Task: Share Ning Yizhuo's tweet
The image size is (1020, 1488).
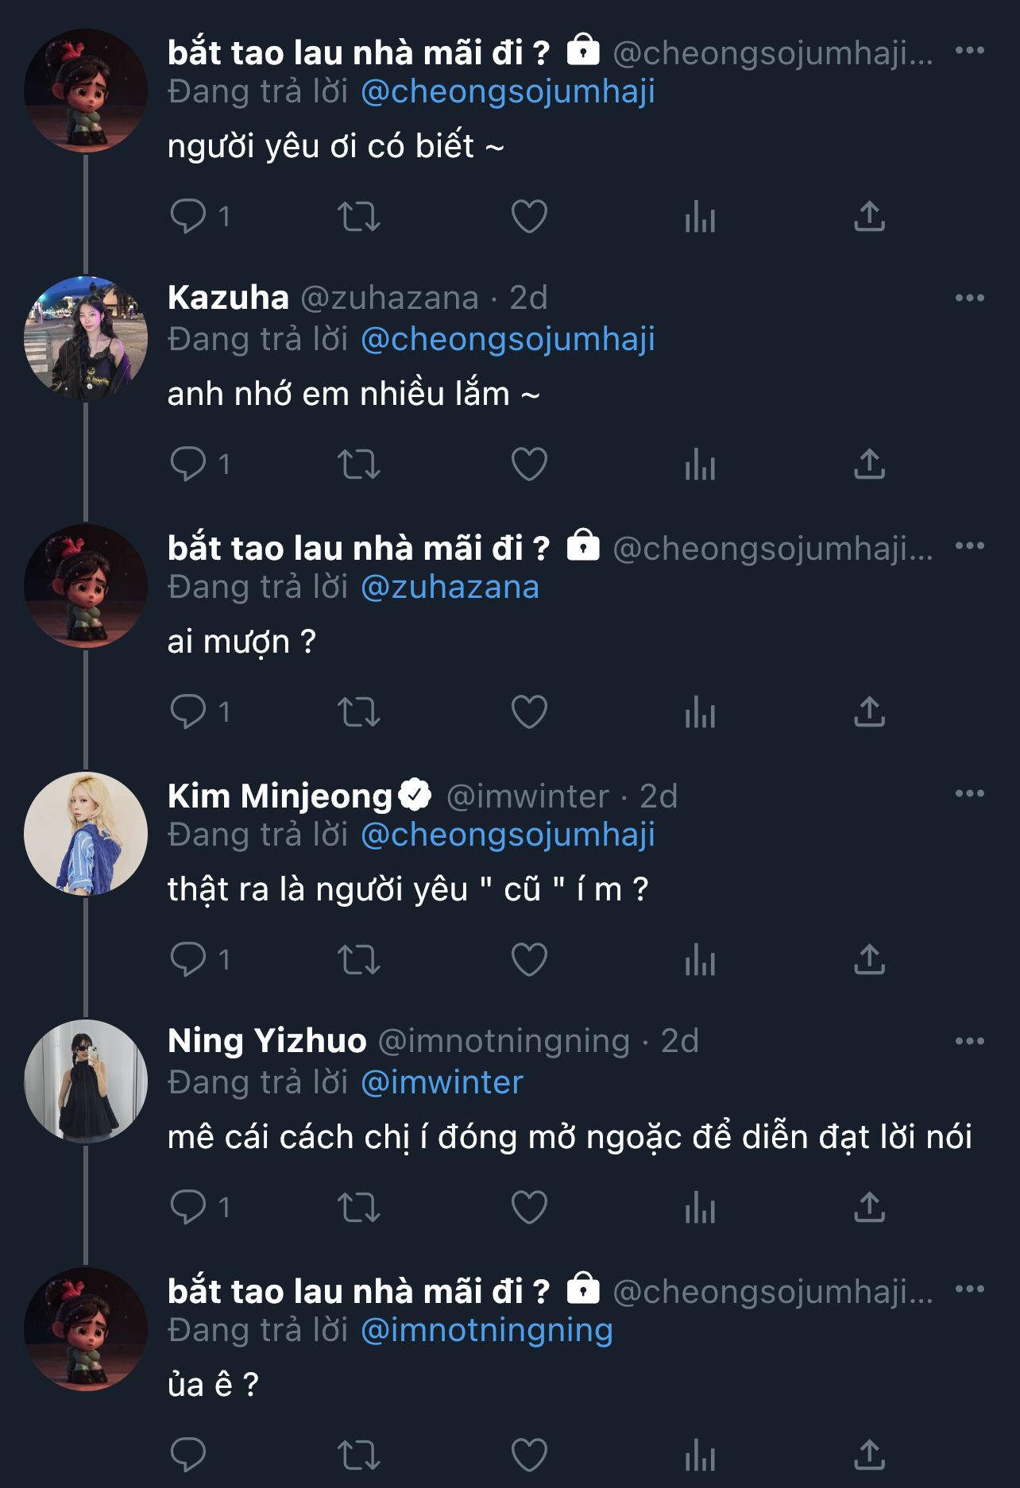Action: point(869,1208)
